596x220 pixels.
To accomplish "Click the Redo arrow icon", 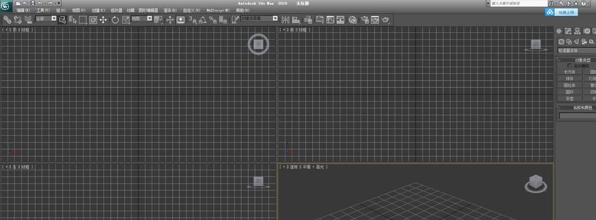I will tap(50, 3).
